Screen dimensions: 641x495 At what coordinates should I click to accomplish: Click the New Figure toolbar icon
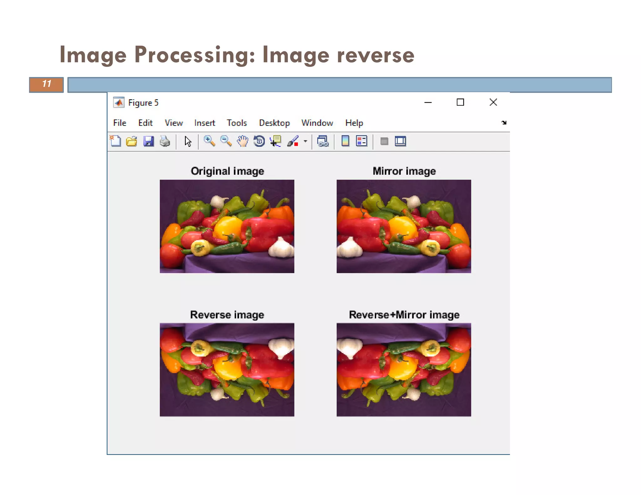pos(115,141)
